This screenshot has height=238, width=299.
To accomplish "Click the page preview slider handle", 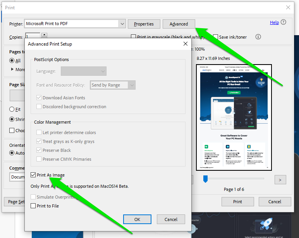I will pos(205,179).
